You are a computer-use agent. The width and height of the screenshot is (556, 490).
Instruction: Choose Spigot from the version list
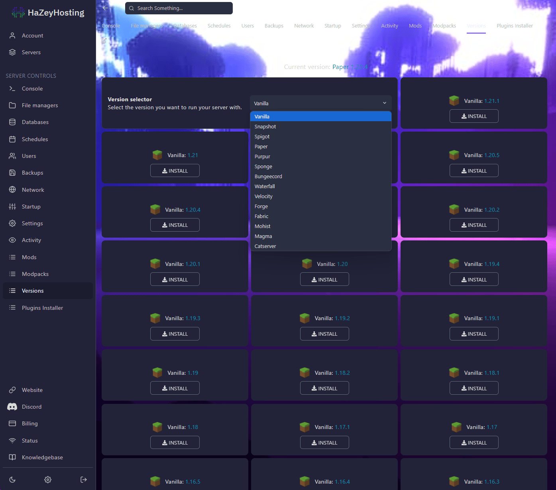click(x=320, y=136)
